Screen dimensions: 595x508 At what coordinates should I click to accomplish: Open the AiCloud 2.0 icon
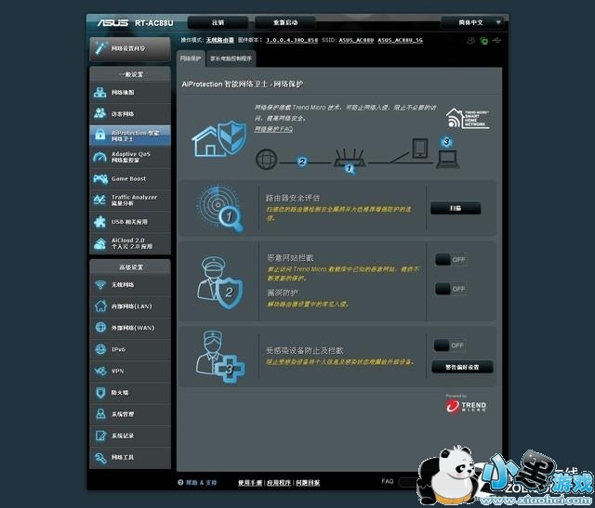point(100,243)
